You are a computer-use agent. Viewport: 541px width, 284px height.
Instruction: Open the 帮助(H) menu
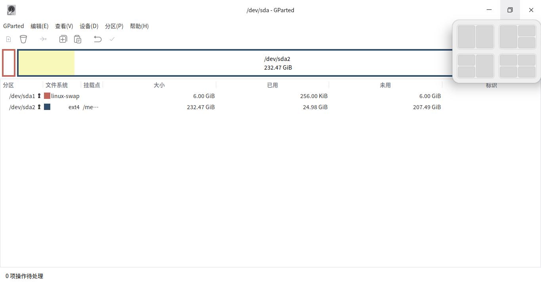(x=139, y=26)
